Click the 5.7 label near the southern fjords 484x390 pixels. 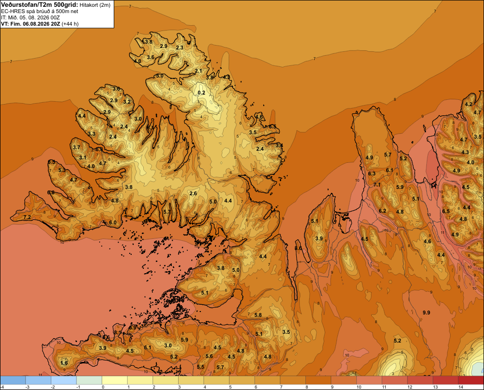166,212
